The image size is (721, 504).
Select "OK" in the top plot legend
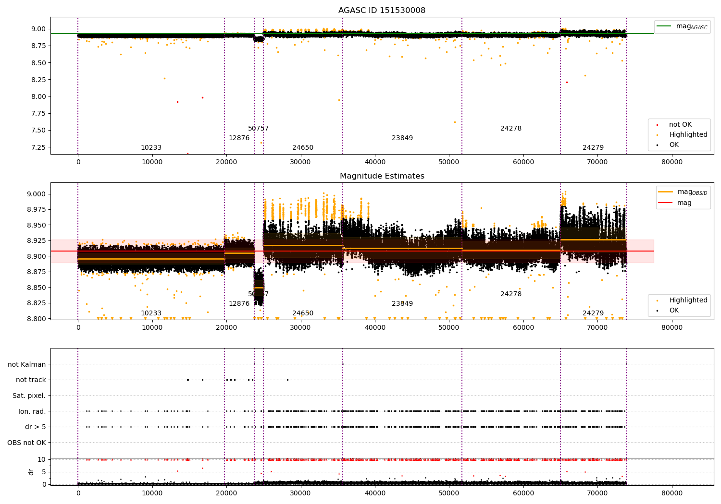tap(674, 145)
